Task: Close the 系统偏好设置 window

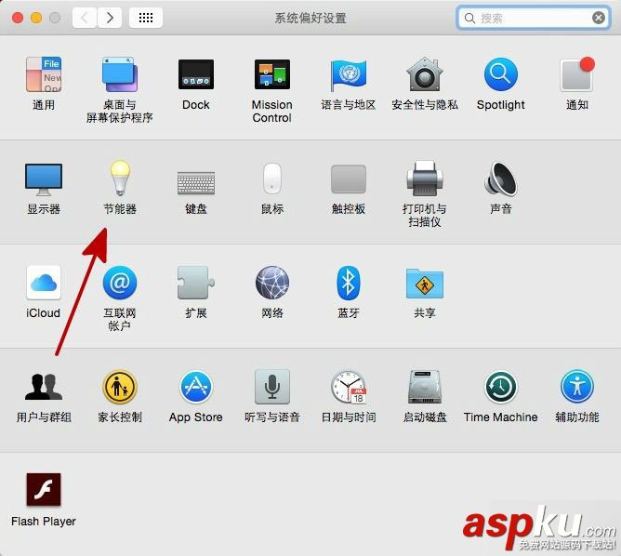Action: (18, 18)
